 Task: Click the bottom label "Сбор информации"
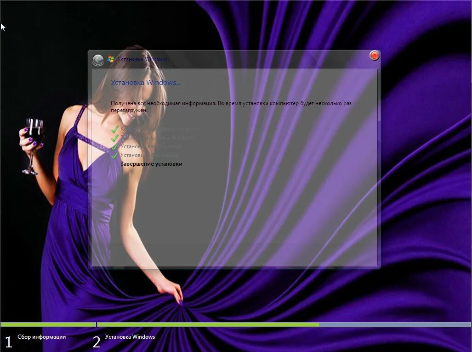41,337
